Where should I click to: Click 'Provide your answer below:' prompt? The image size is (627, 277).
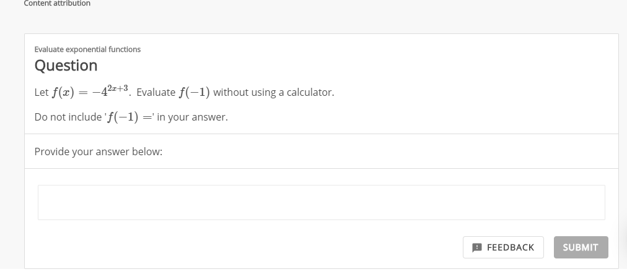(99, 152)
